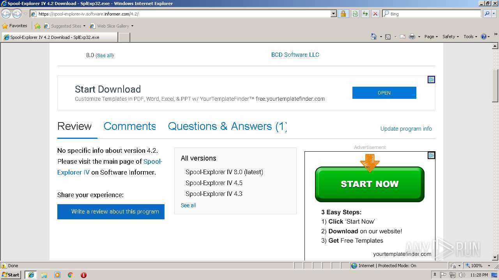Expand the recent pages dropdown beside Forward
The image size is (499, 280).
click(25, 14)
